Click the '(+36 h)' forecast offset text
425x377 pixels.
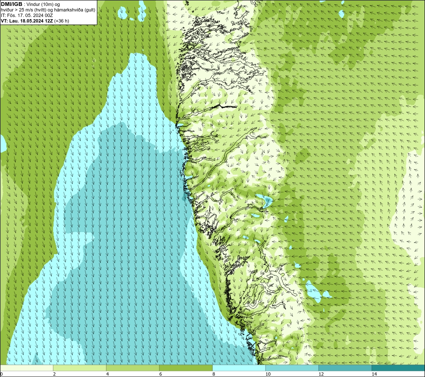(62, 21)
